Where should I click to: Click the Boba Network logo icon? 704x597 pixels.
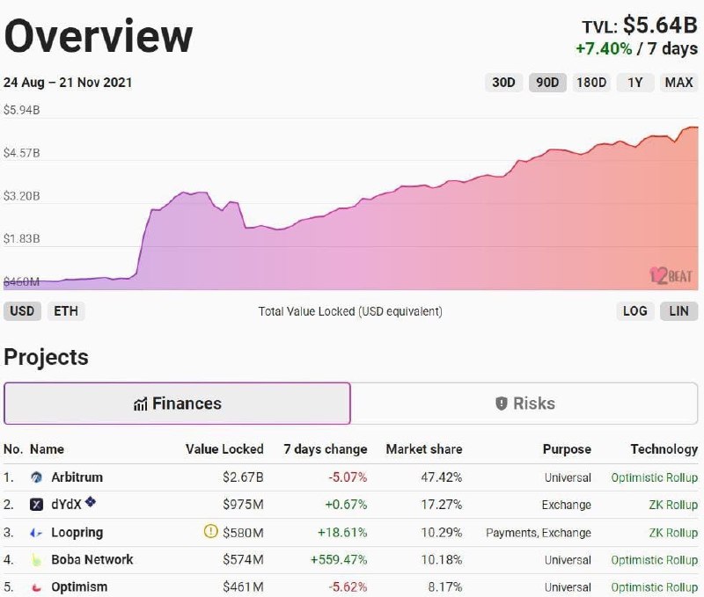[x=36, y=560]
